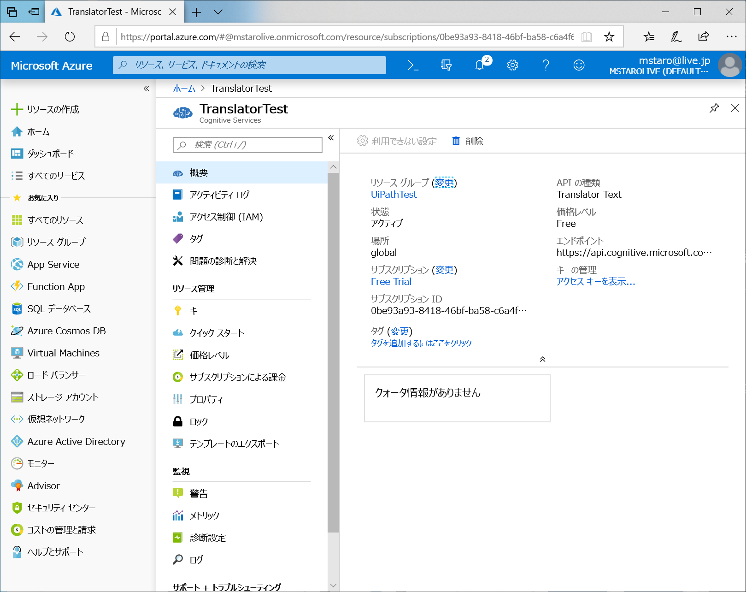Click 変更 link next to リソース グループ

(x=444, y=183)
